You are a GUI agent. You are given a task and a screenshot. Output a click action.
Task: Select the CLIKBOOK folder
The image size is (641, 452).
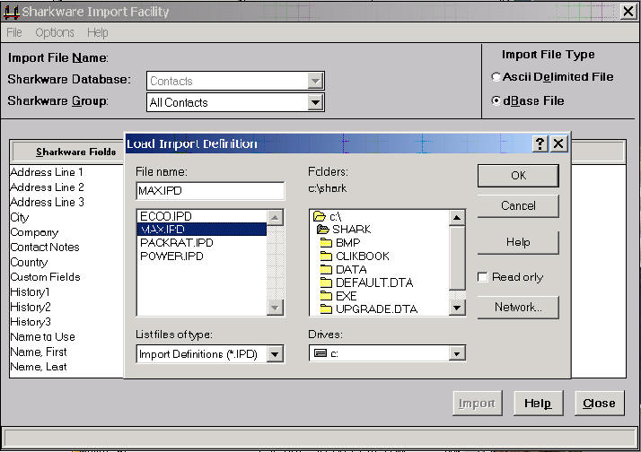tap(355, 256)
